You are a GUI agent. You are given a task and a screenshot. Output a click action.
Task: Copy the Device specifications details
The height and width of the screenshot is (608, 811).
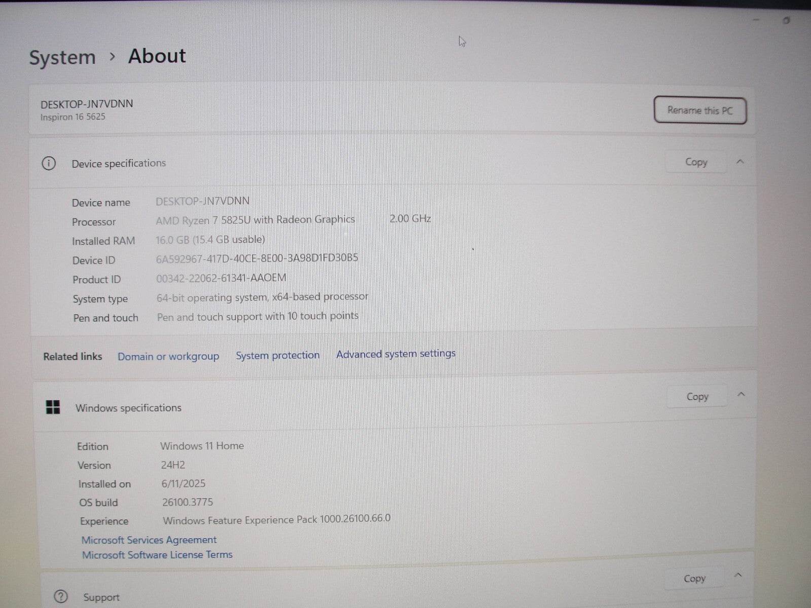pyautogui.click(x=695, y=162)
